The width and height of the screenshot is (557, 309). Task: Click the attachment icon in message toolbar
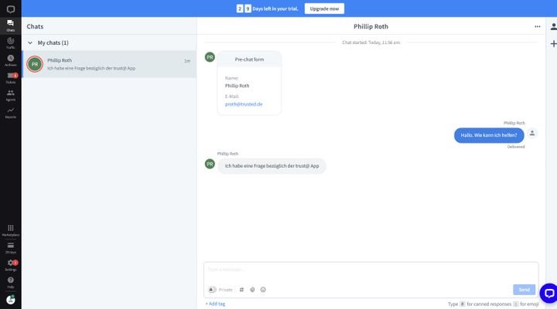coord(252,290)
